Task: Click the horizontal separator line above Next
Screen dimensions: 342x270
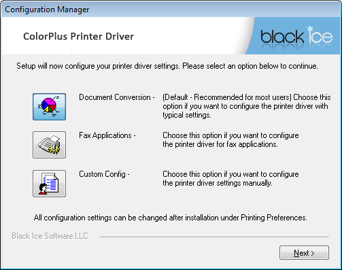Action: (x=214, y=237)
